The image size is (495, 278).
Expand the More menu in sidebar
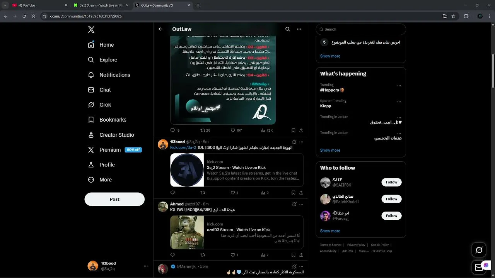point(100,180)
